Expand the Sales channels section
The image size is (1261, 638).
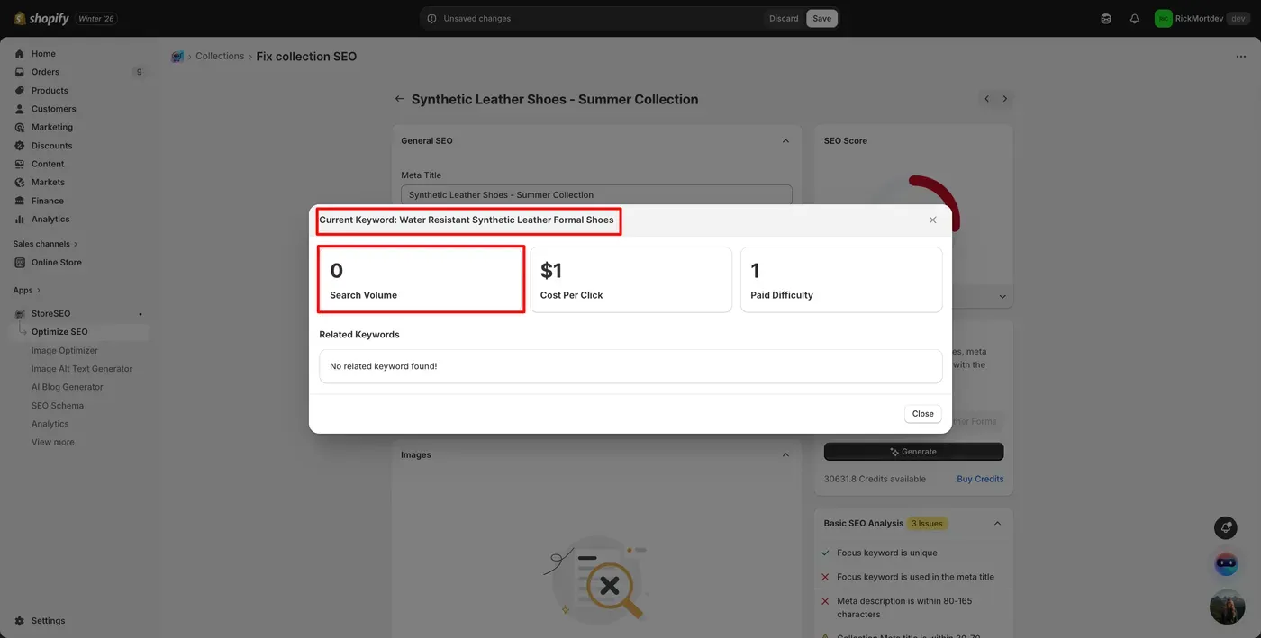tap(45, 244)
